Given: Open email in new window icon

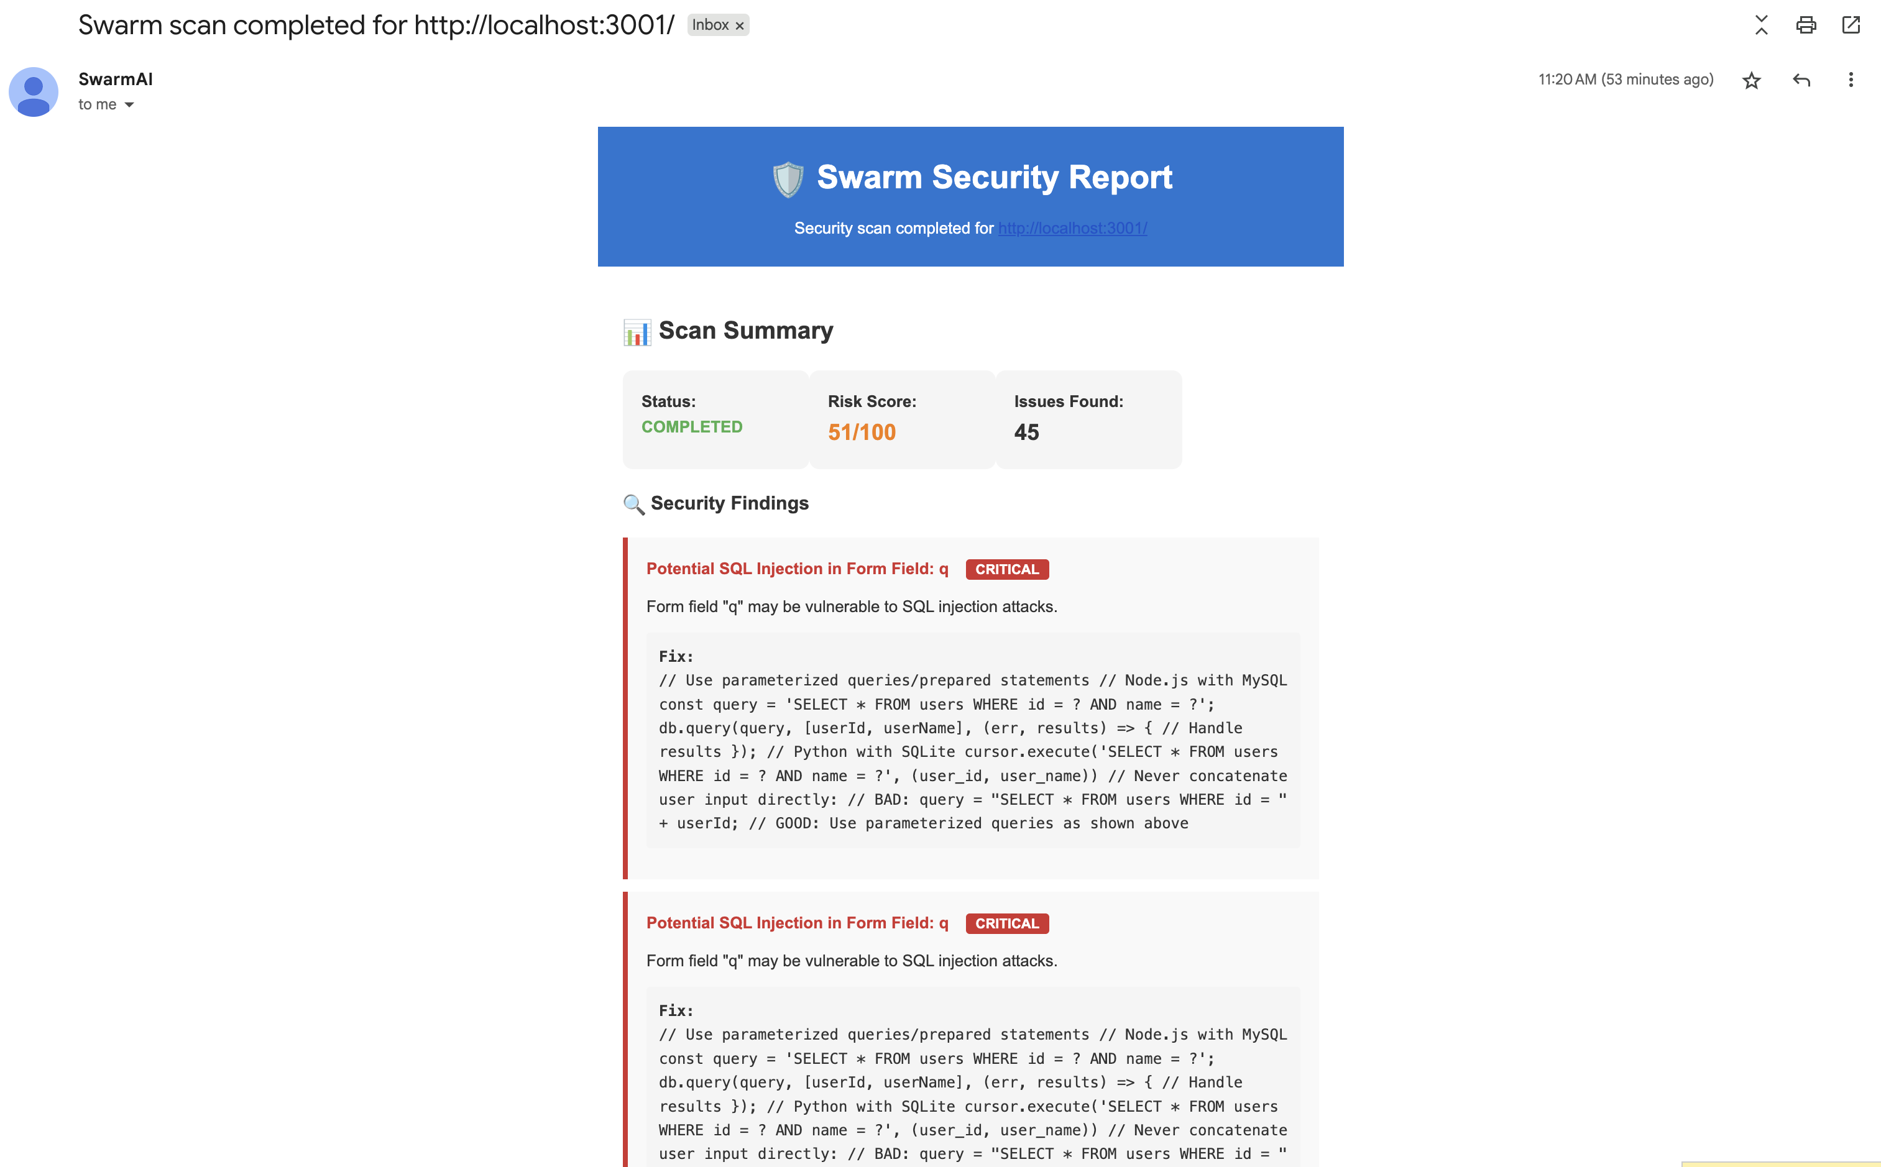Looking at the screenshot, I should coord(1850,25).
